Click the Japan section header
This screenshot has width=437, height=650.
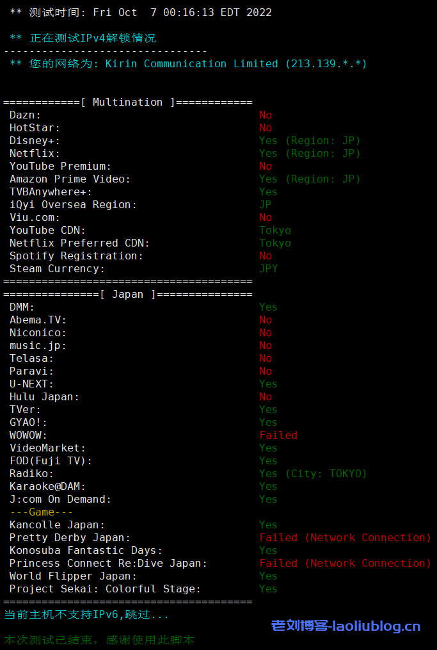point(128,294)
